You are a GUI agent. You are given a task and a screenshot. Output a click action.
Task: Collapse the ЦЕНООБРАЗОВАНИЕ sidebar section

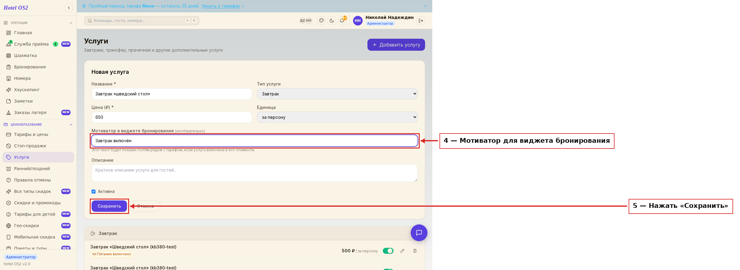[x=71, y=124]
